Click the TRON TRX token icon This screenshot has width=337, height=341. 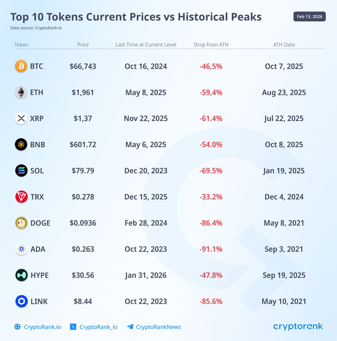click(21, 197)
